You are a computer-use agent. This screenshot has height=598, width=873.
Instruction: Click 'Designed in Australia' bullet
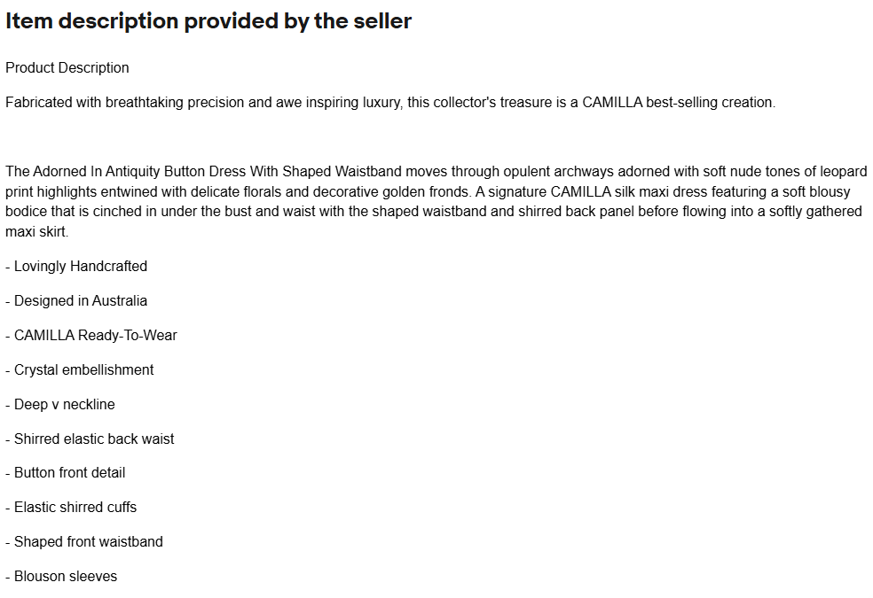(76, 300)
